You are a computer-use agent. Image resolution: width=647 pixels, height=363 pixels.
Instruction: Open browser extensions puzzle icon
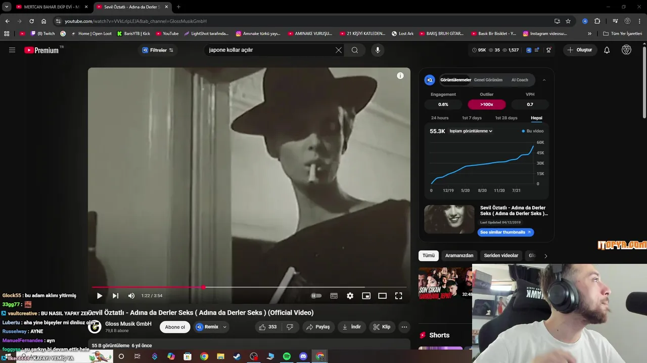[x=597, y=21]
